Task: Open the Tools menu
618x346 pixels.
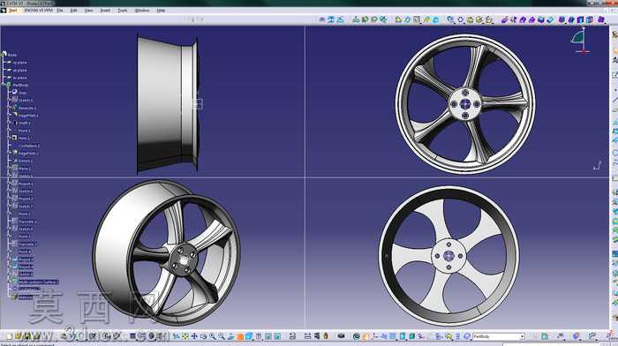Action: click(x=123, y=11)
